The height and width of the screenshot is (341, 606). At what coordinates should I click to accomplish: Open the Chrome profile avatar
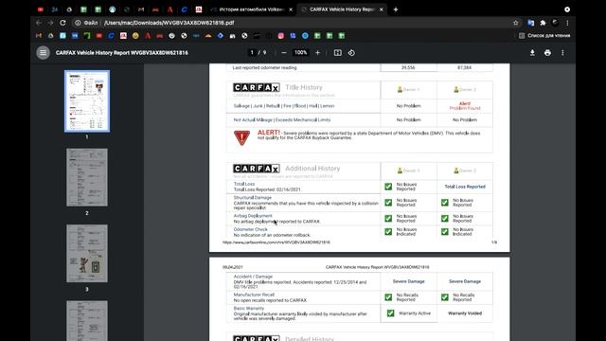click(x=555, y=23)
